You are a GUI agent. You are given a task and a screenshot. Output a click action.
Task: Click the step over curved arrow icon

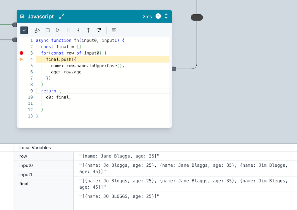[x=99, y=30]
